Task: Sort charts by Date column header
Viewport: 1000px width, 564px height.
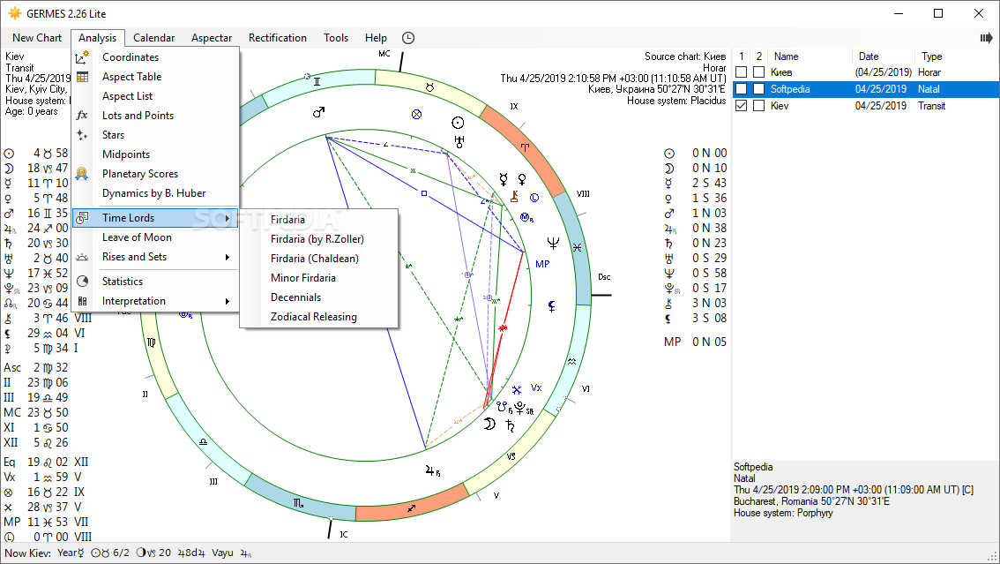Action: [x=883, y=56]
